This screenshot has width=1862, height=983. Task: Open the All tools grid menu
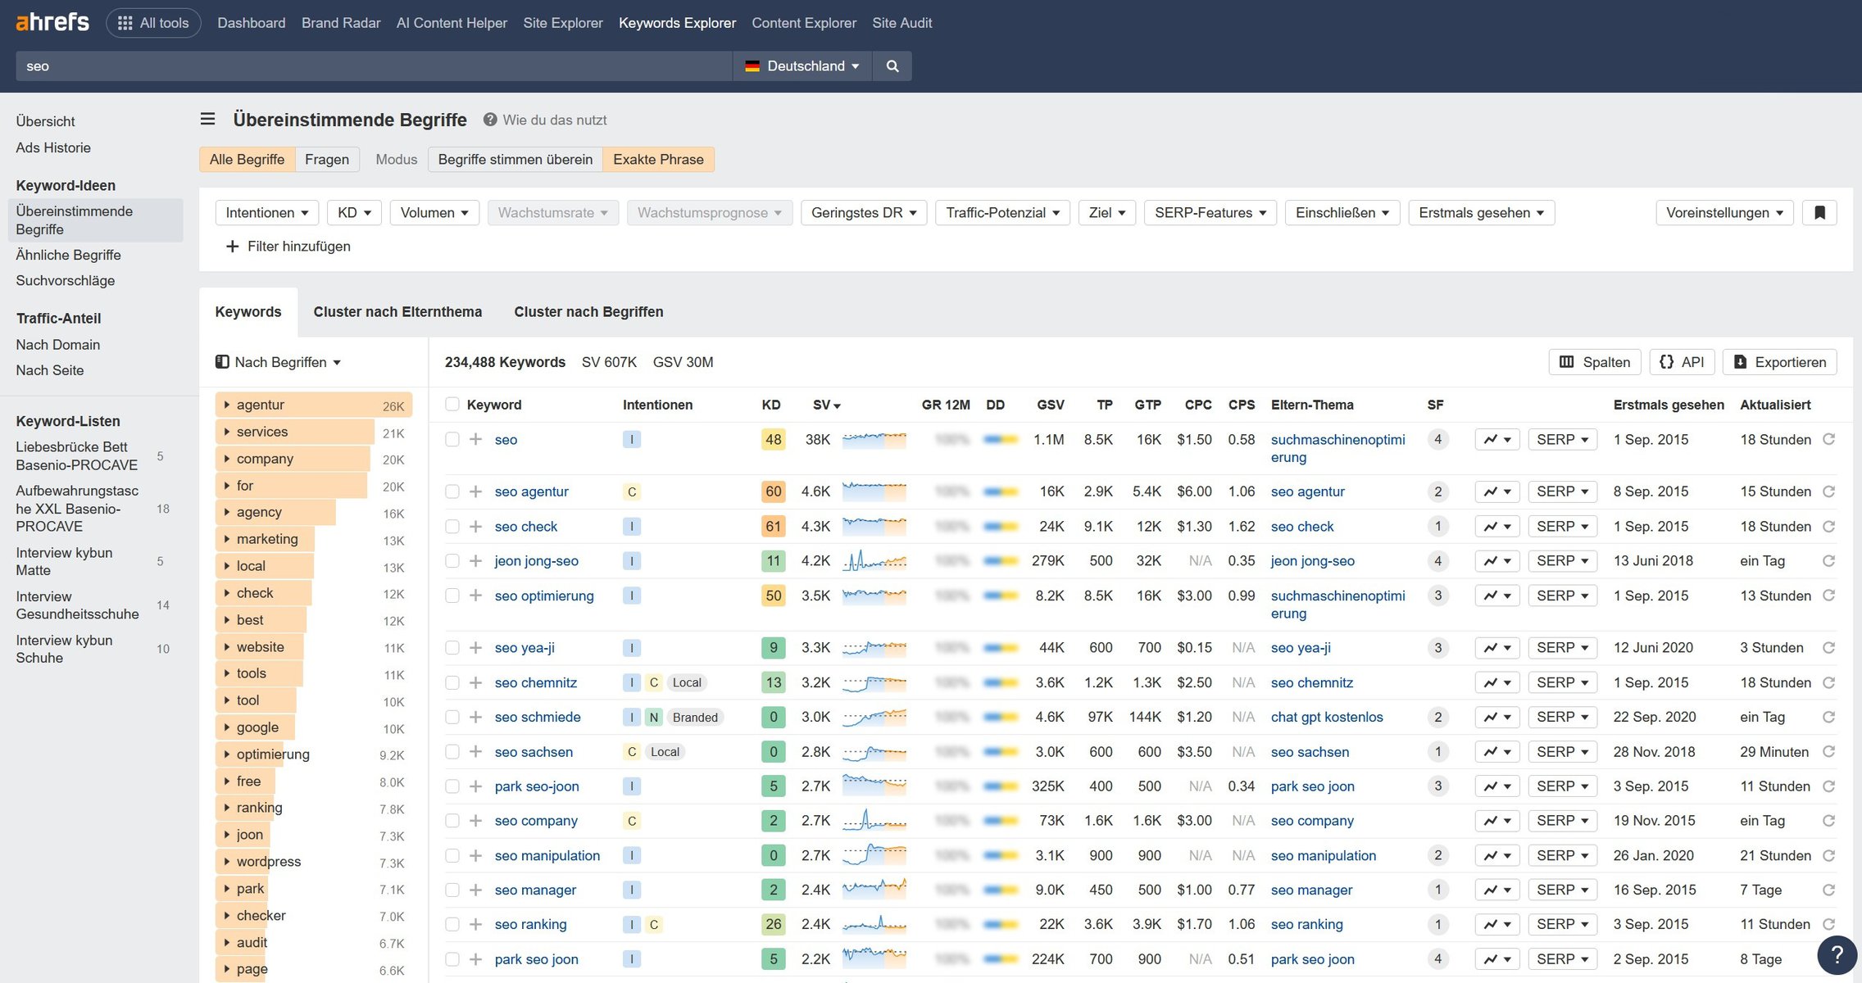pos(153,23)
